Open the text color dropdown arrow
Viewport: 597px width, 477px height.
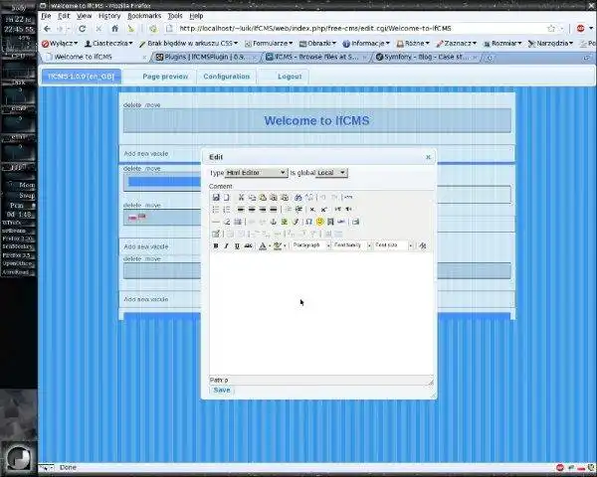click(x=270, y=246)
